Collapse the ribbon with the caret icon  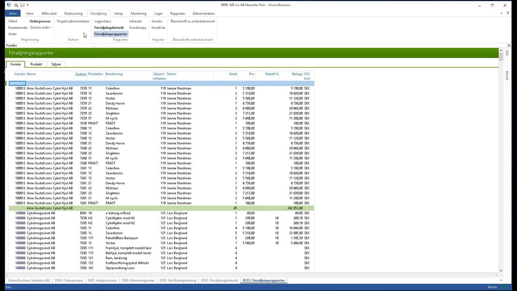[x=502, y=13]
